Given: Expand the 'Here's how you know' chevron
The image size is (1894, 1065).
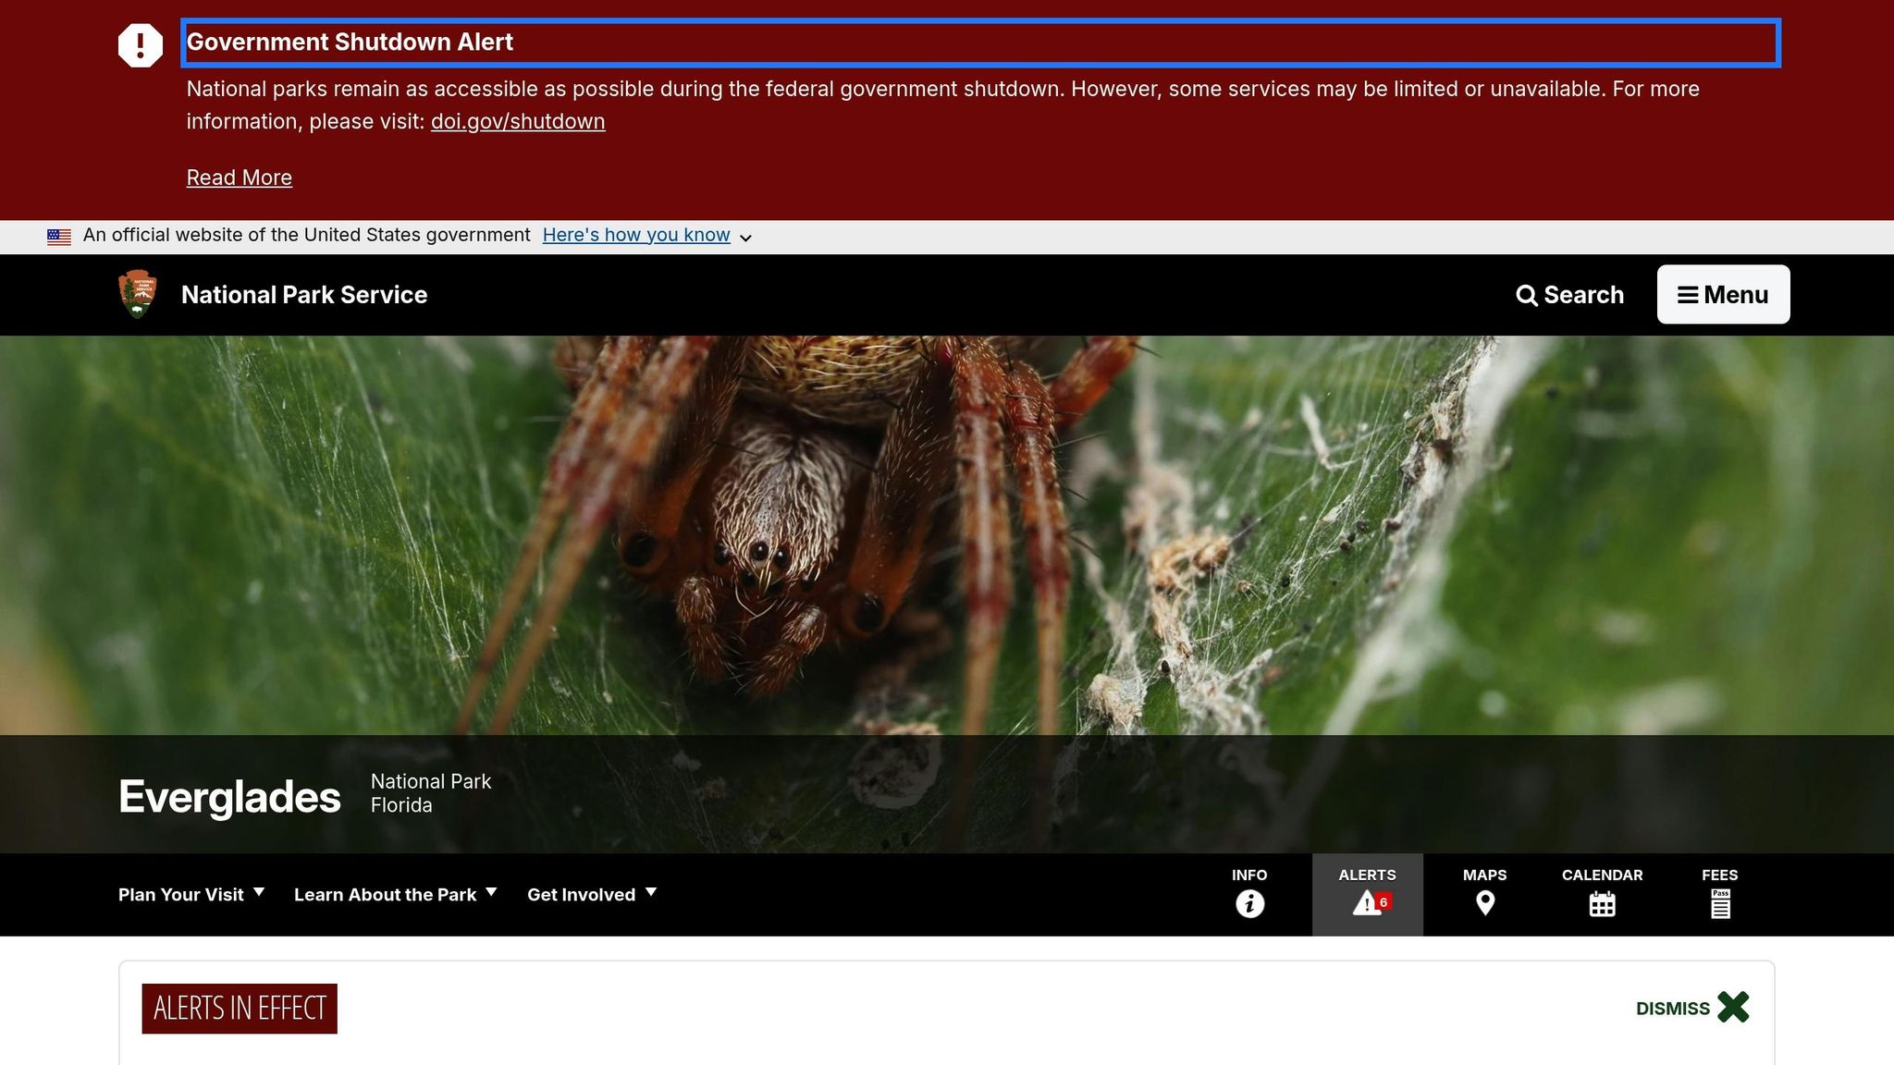Looking at the screenshot, I should pyautogui.click(x=745, y=238).
